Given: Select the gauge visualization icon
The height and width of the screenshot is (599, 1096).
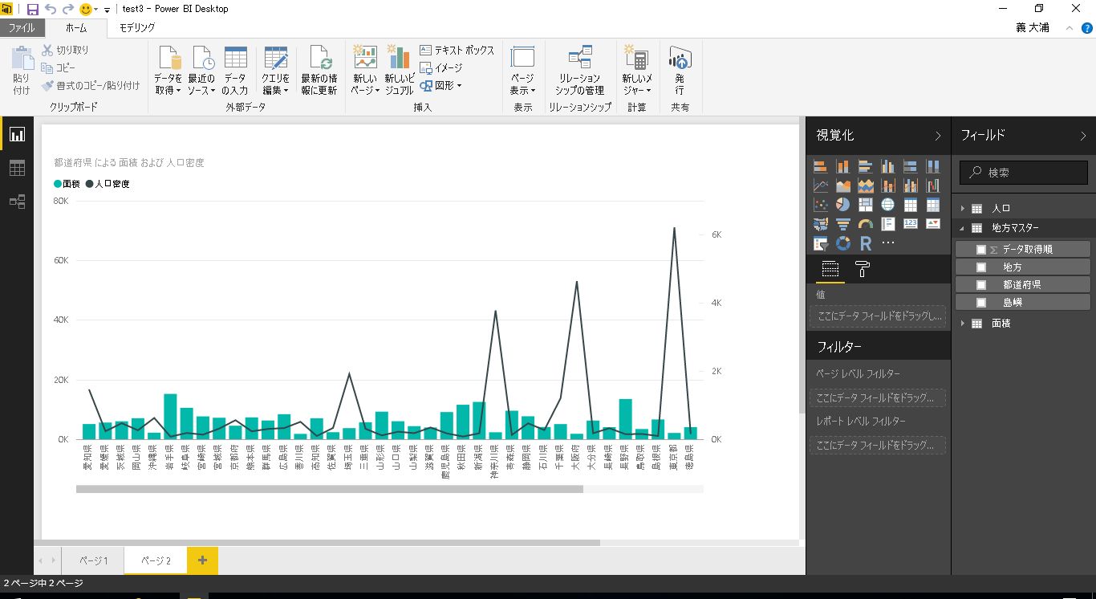Looking at the screenshot, I should click(865, 224).
